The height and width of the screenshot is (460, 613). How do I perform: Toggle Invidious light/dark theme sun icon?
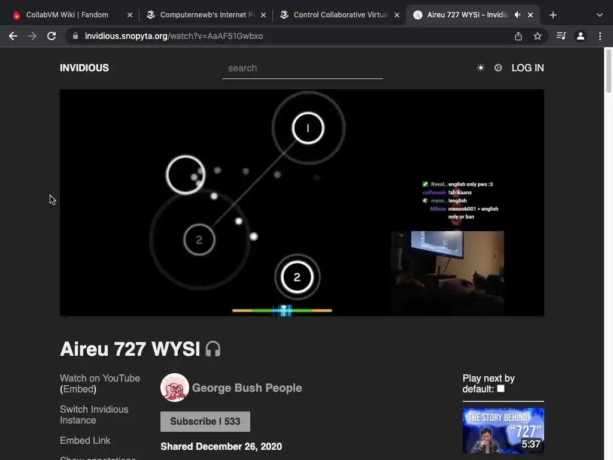[481, 68]
